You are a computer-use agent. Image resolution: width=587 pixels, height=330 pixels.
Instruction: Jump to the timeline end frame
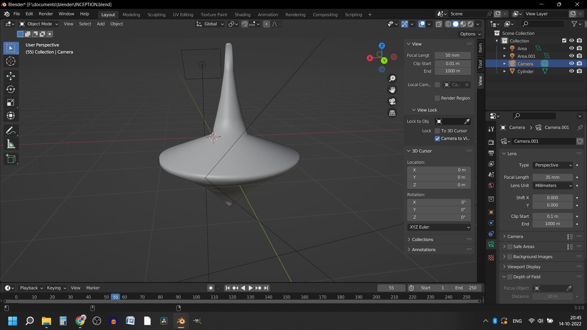click(x=266, y=288)
